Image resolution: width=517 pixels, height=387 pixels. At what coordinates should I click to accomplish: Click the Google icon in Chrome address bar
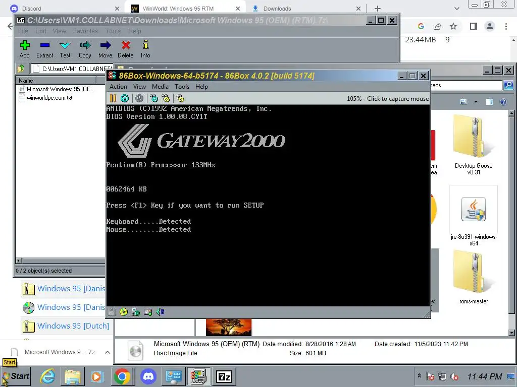[421, 26]
